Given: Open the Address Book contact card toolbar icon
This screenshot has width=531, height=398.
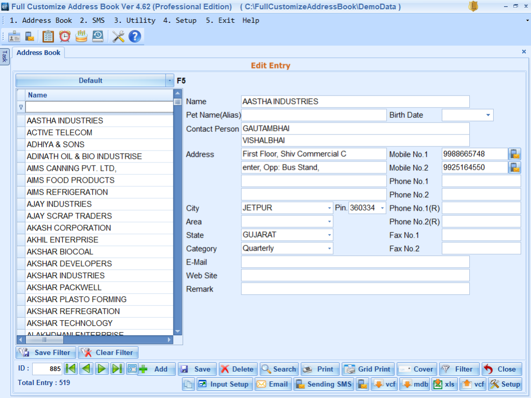Looking at the screenshot, I should click(14, 36).
